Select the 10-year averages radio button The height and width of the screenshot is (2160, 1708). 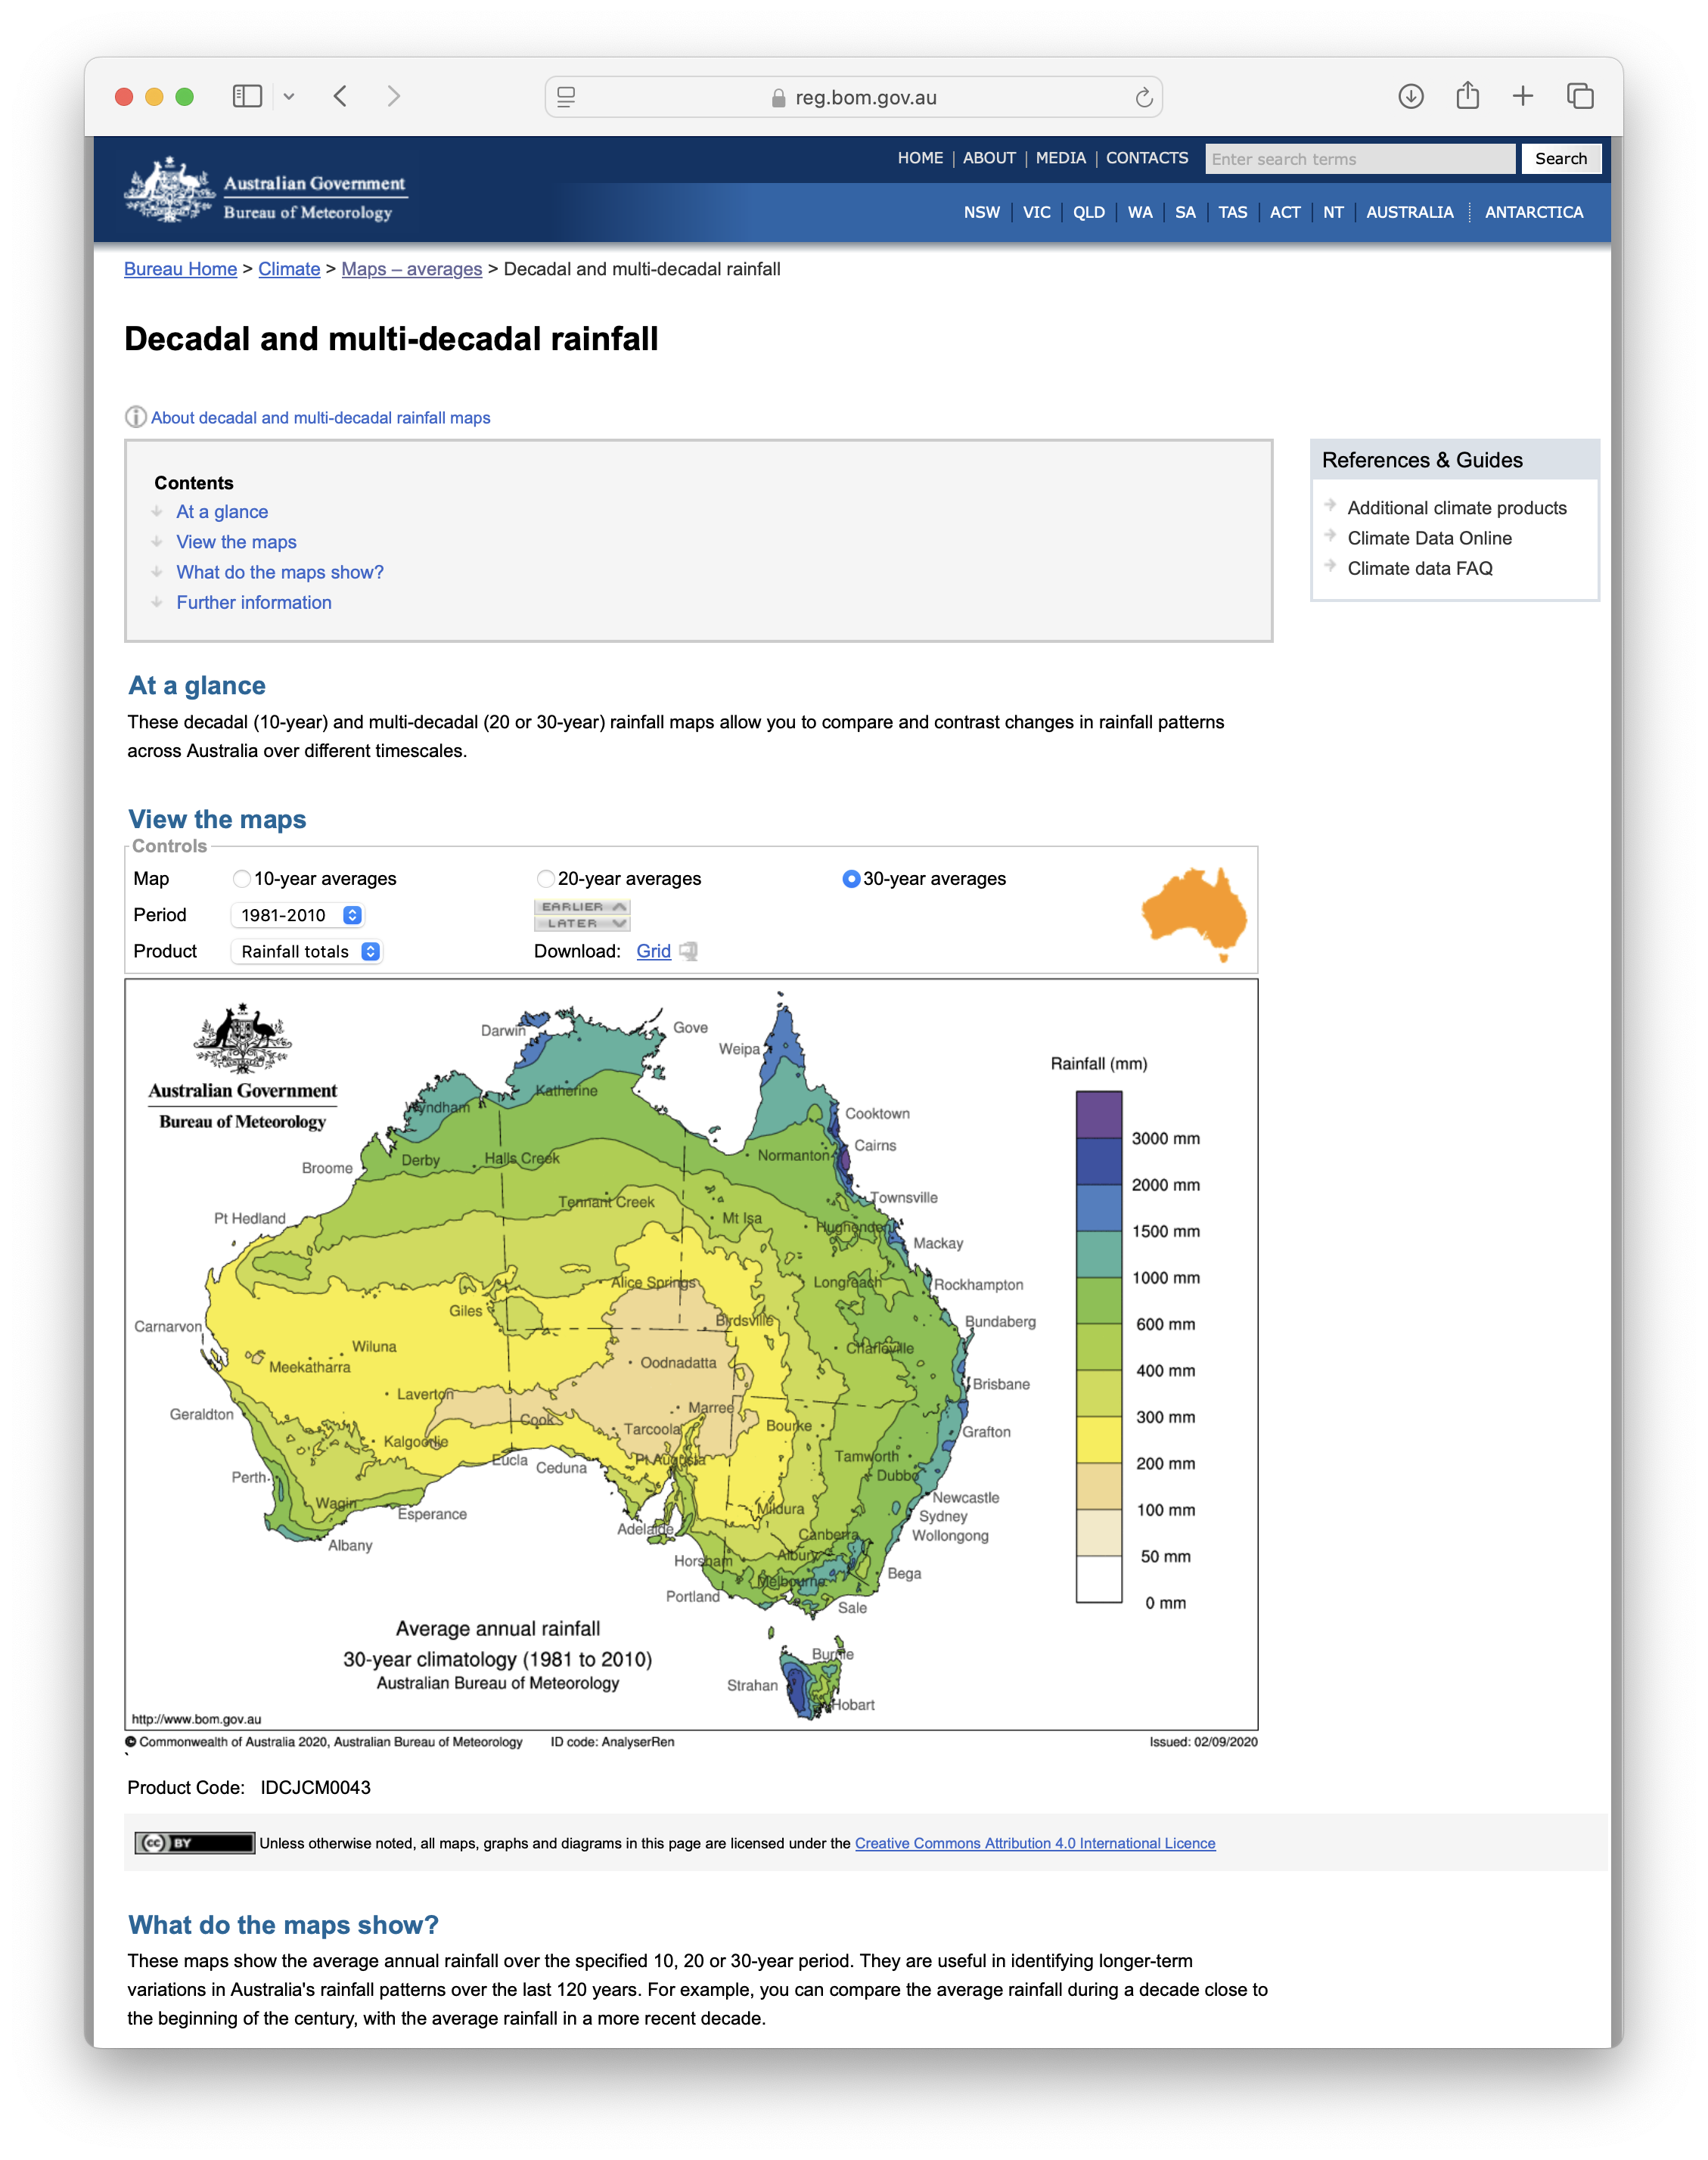[241, 879]
